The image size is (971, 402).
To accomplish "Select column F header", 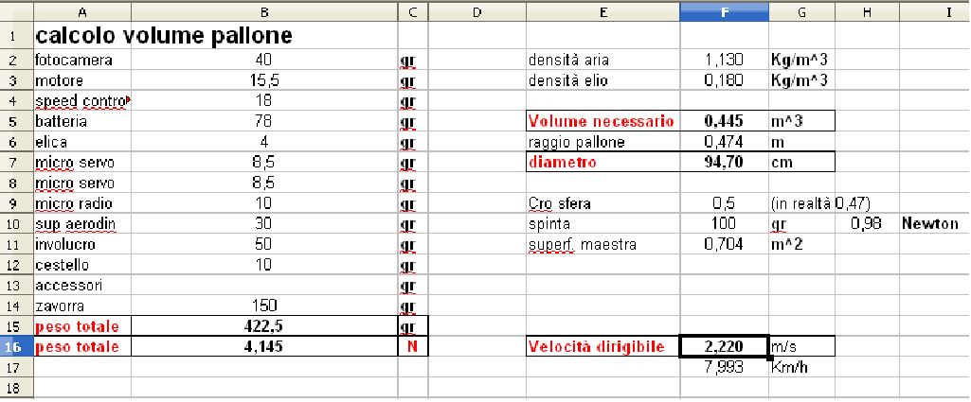I will (724, 11).
